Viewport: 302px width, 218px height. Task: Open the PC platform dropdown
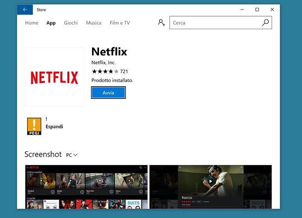(x=72, y=155)
